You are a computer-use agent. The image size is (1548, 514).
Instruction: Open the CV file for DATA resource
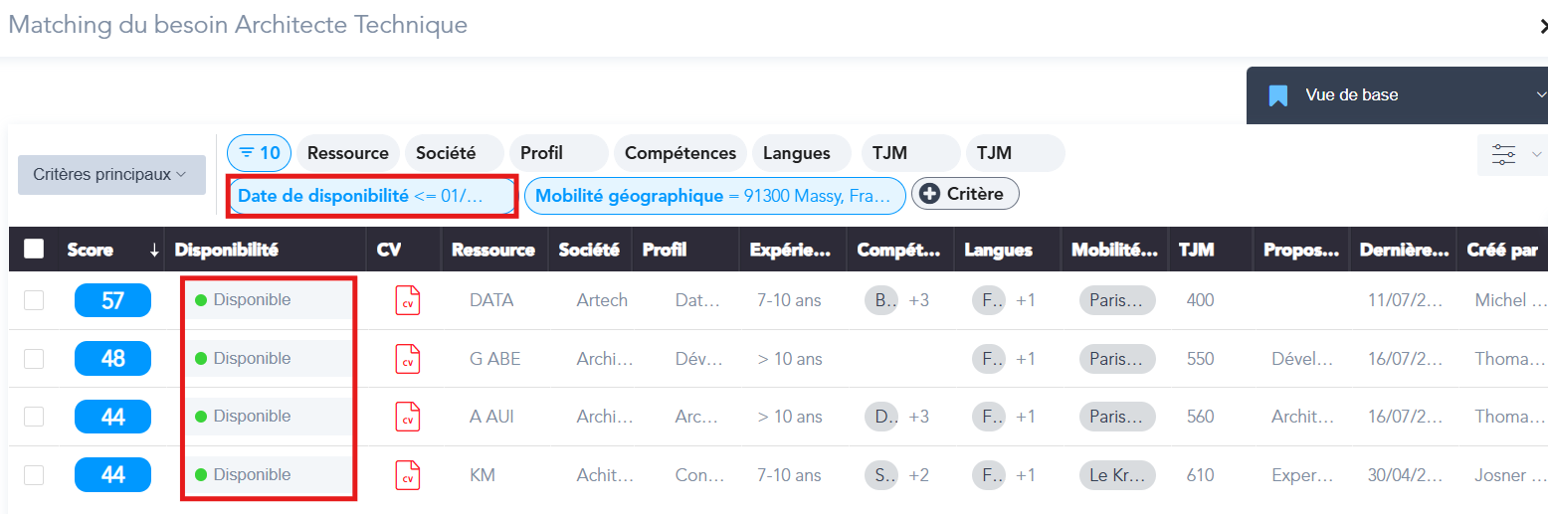coord(407,300)
